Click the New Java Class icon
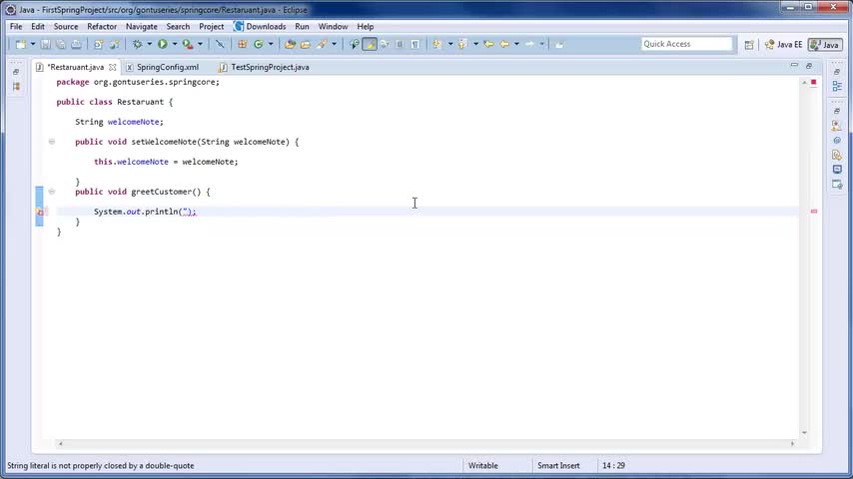This screenshot has height=479, width=853. 259,44
